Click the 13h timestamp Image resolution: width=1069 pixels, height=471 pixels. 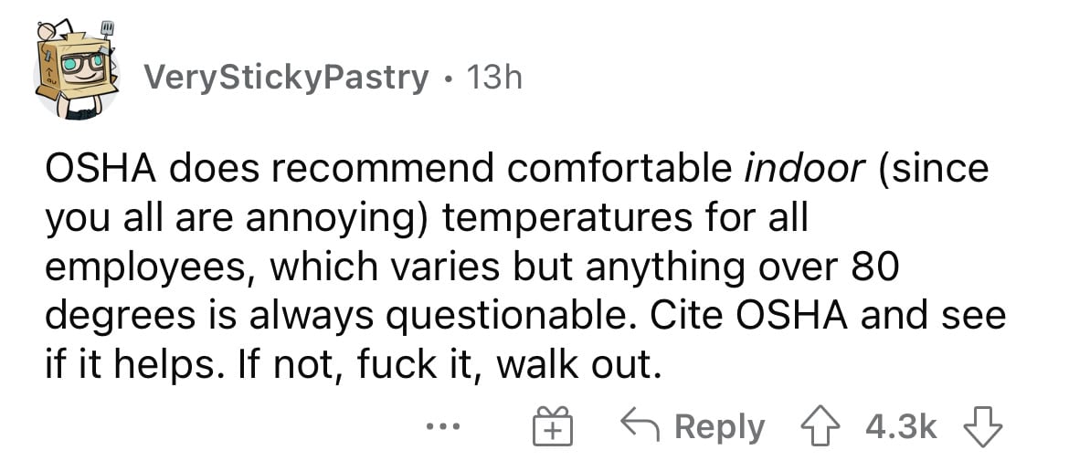(494, 78)
